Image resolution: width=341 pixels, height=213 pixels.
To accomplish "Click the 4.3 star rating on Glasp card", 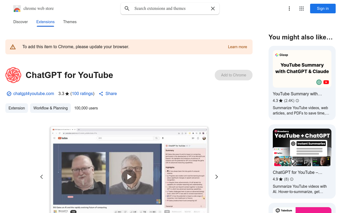I will 278,101.
